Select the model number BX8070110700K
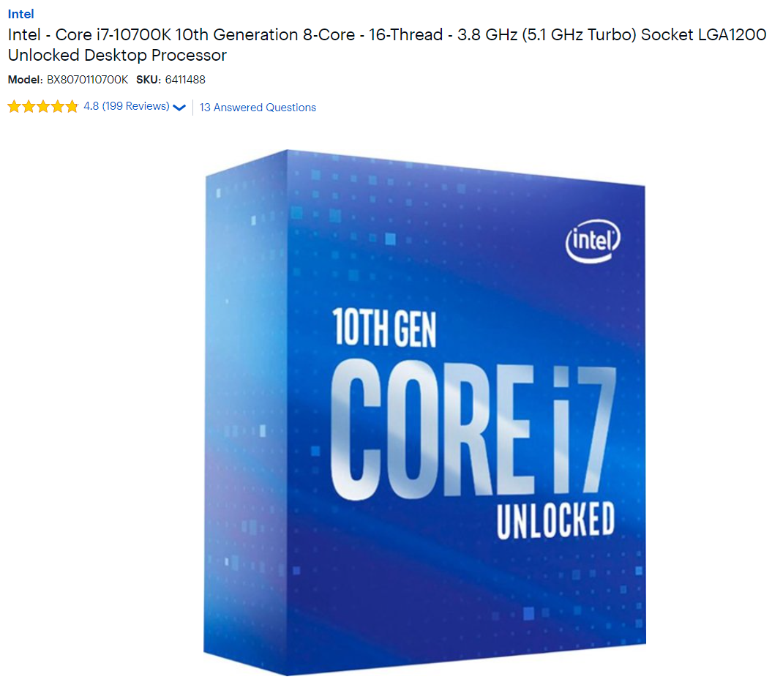Screen dimensions: 783x685 (87, 80)
